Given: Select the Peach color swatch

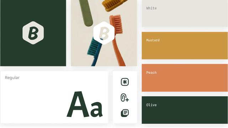Looking at the screenshot, I should point(185,78).
